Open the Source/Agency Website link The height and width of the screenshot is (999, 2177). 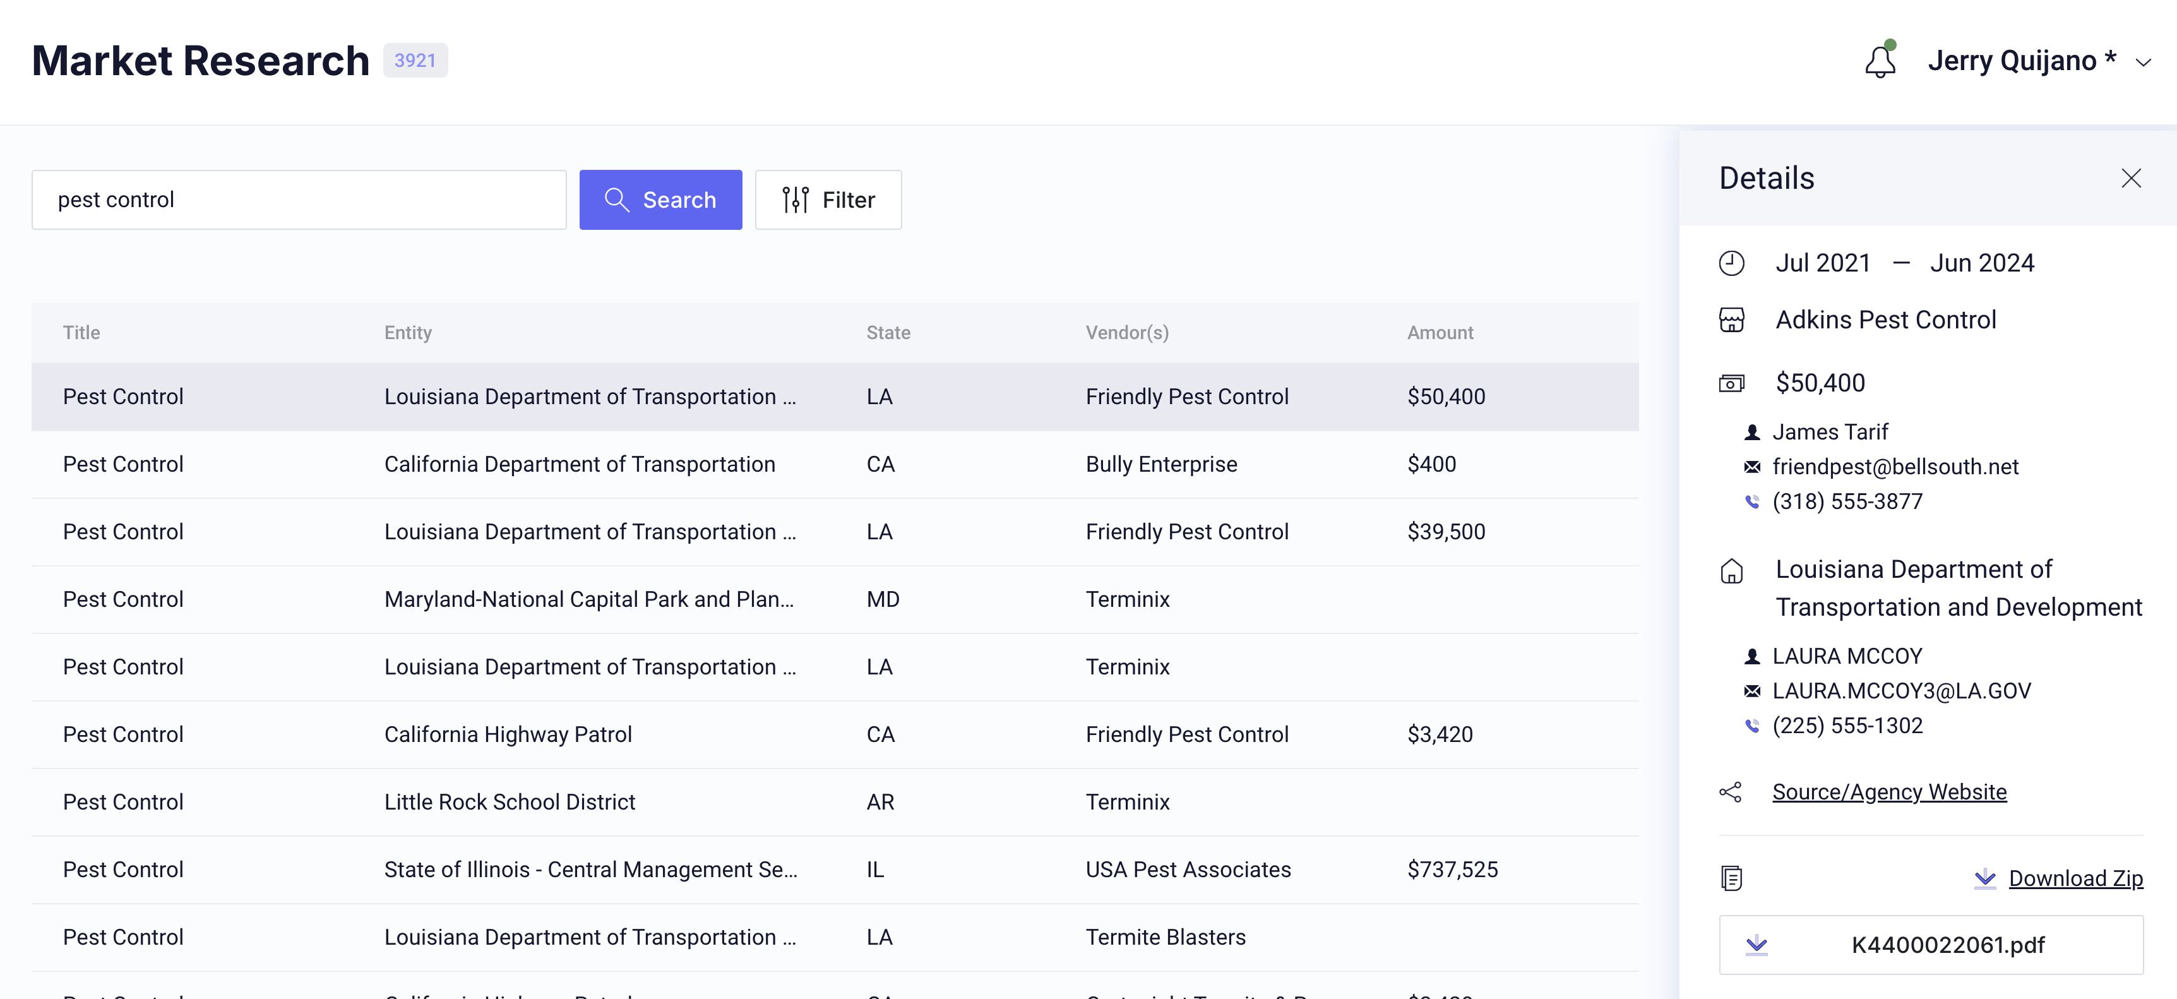tap(1889, 792)
